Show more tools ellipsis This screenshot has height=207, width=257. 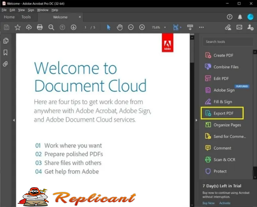[201, 27]
